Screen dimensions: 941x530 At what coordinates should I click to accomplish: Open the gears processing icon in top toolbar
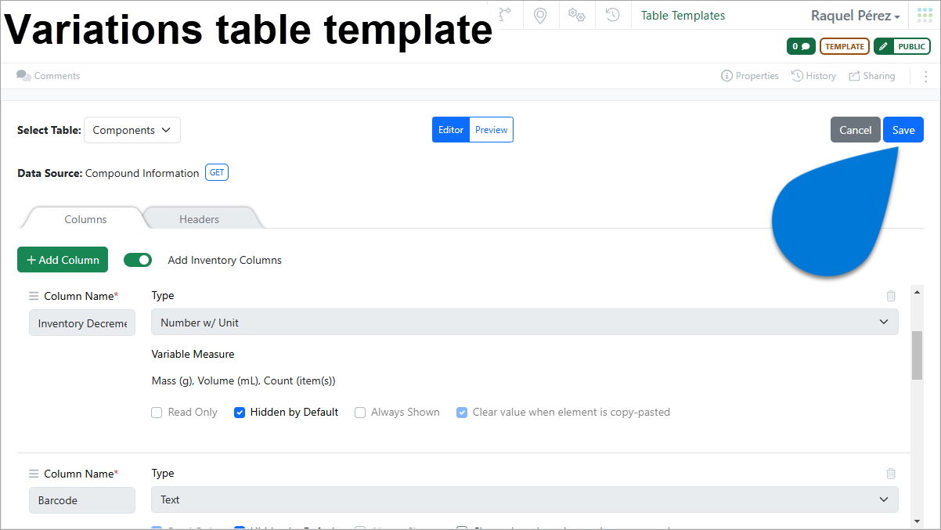pos(576,14)
